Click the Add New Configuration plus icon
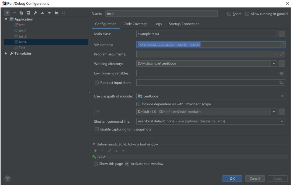This screenshot has height=185, width=291. pos(7,13)
